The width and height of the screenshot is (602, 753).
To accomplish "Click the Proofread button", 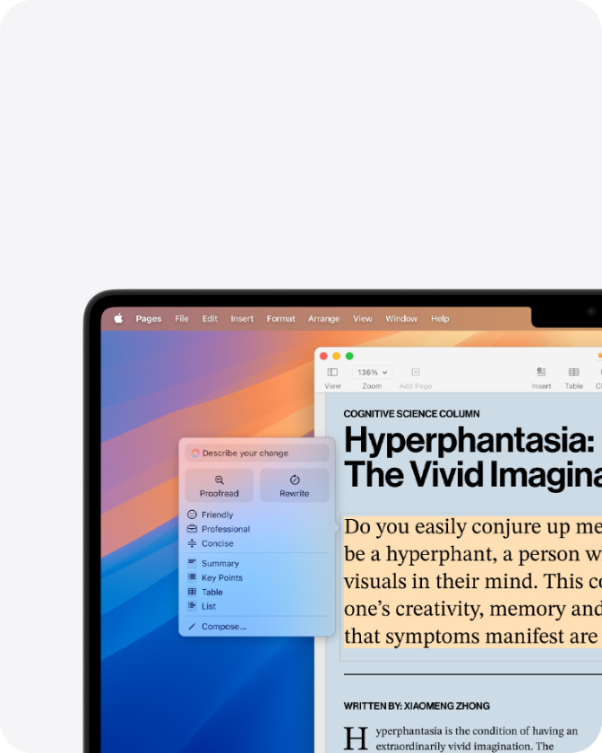I will click(x=219, y=486).
